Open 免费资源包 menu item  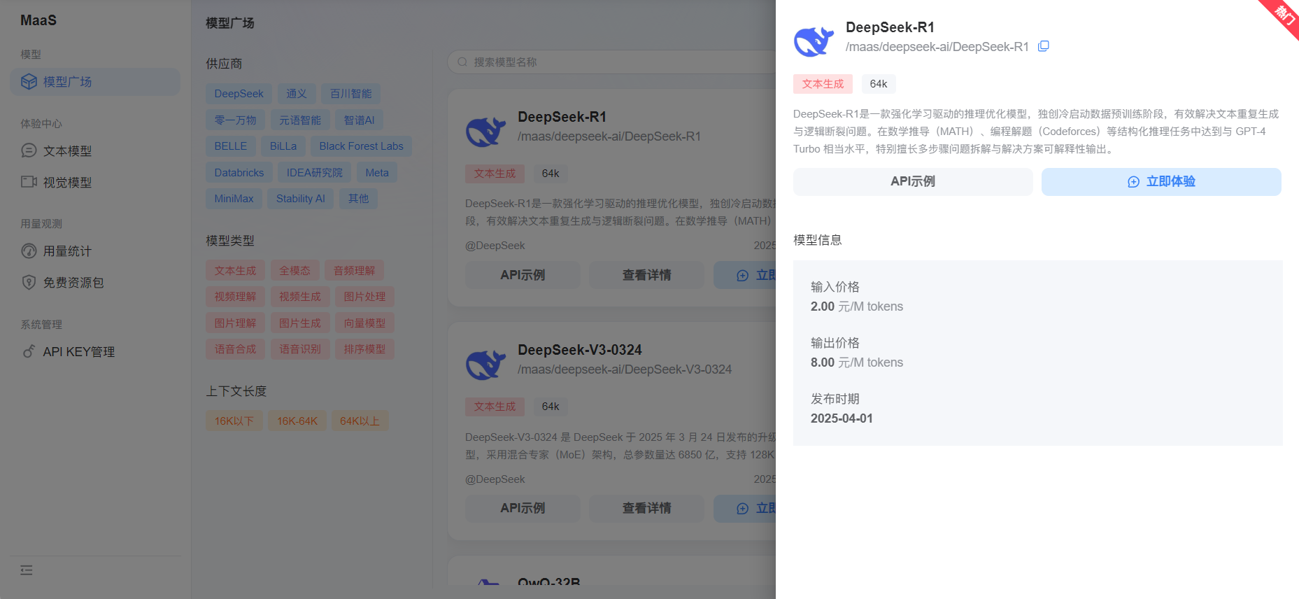click(95, 282)
